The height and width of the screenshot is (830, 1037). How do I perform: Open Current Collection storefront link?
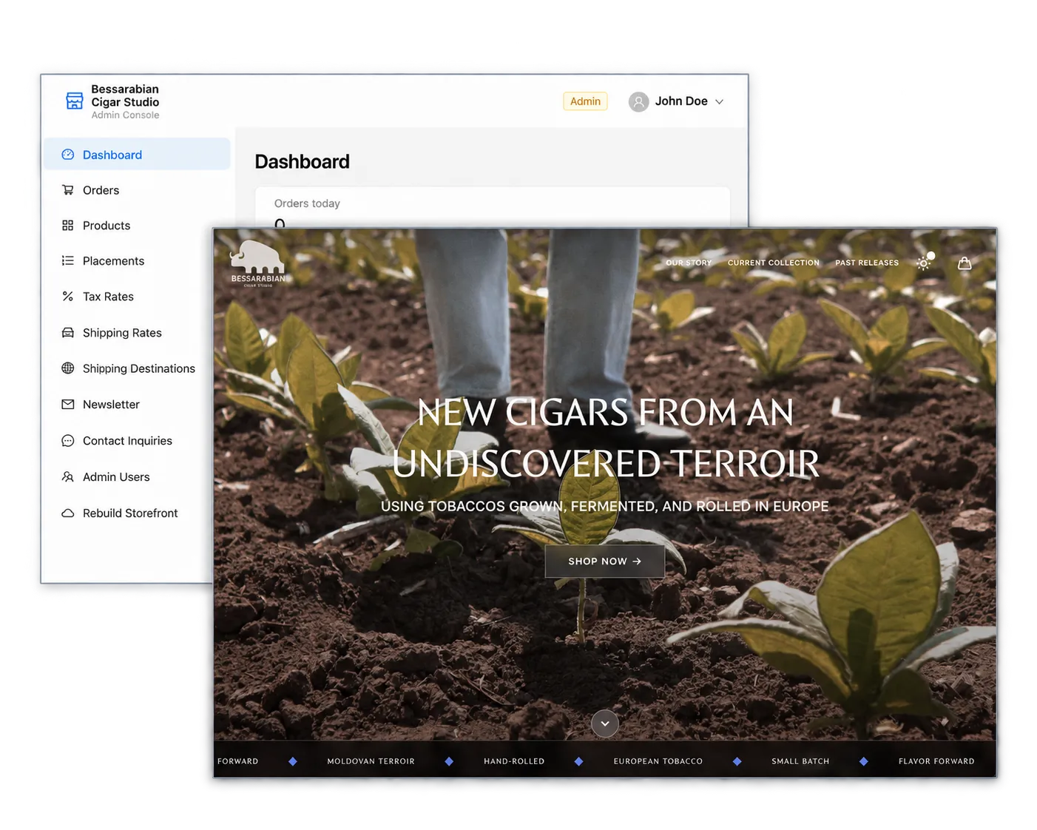[x=774, y=263]
